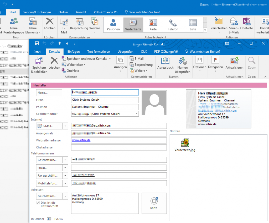The height and width of the screenshot is (223, 269).
Task: Go to previous item with the up arrow
Action: (x=60, y=43)
